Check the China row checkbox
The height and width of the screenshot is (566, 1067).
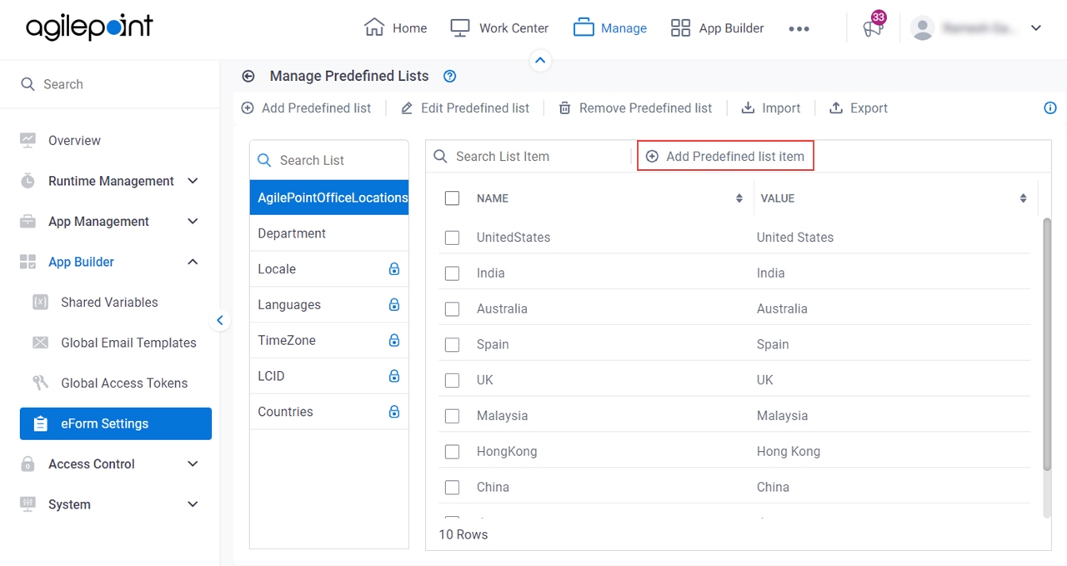click(452, 488)
